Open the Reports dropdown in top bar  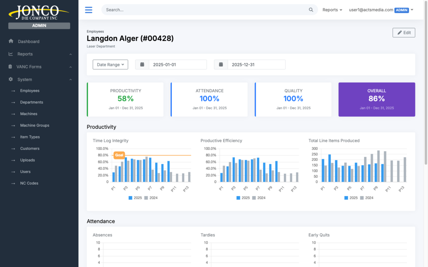pos(332,10)
